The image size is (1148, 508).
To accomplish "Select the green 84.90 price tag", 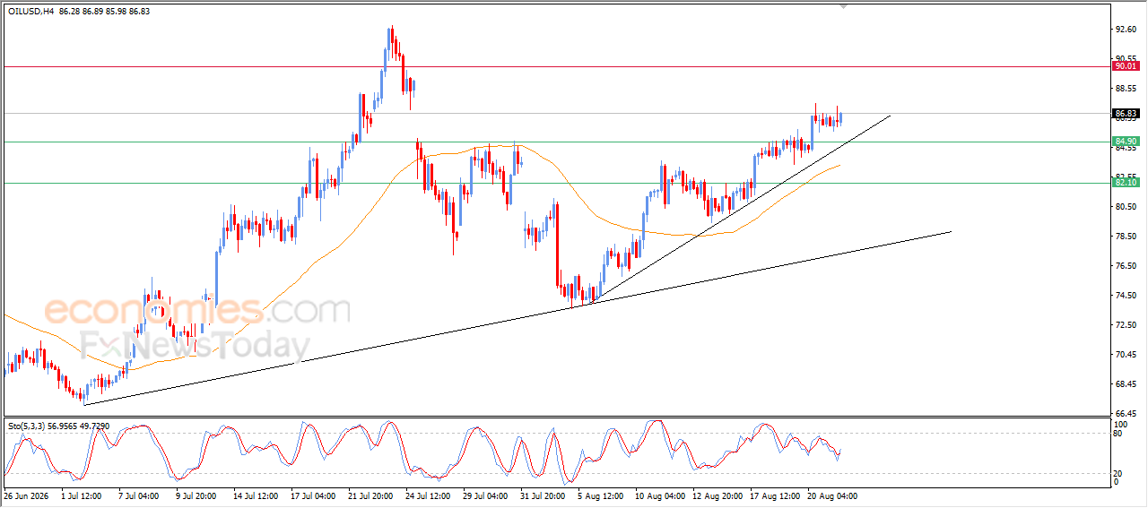I will point(1126,142).
